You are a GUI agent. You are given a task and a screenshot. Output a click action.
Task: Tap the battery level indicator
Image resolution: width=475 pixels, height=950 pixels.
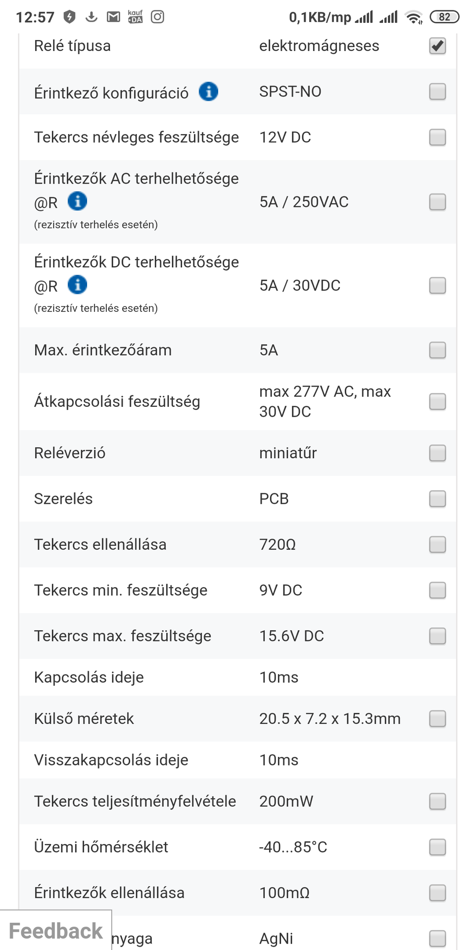(x=444, y=17)
